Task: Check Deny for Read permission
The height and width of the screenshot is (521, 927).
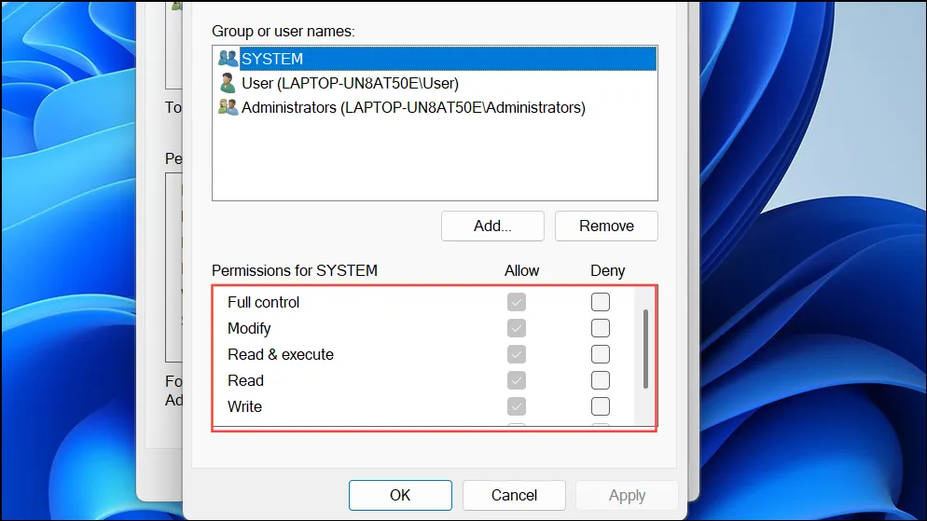Action: (x=600, y=380)
